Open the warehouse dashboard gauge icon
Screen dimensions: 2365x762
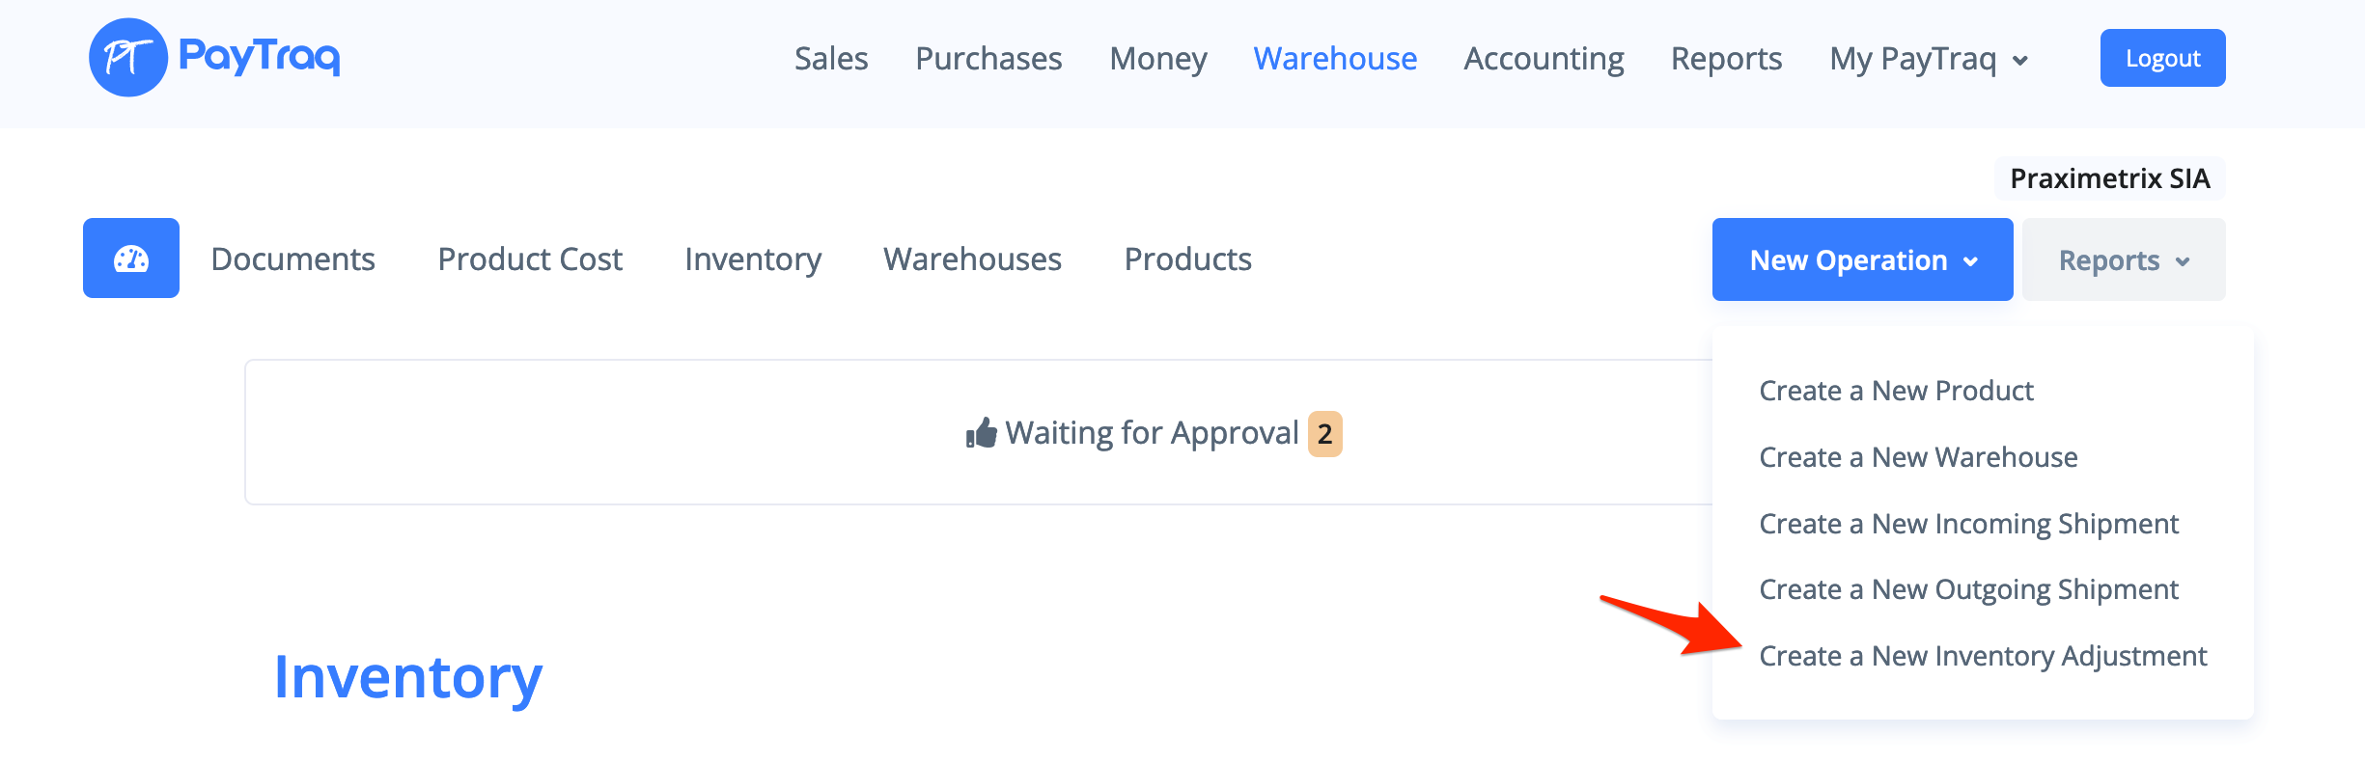coord(131,259)
